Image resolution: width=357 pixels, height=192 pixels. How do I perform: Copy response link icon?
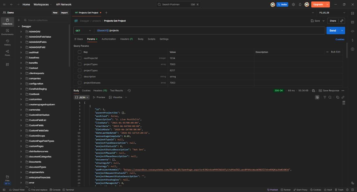pos(343,97)
